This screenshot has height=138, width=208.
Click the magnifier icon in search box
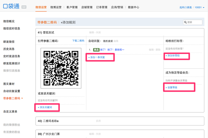point(185,22)
